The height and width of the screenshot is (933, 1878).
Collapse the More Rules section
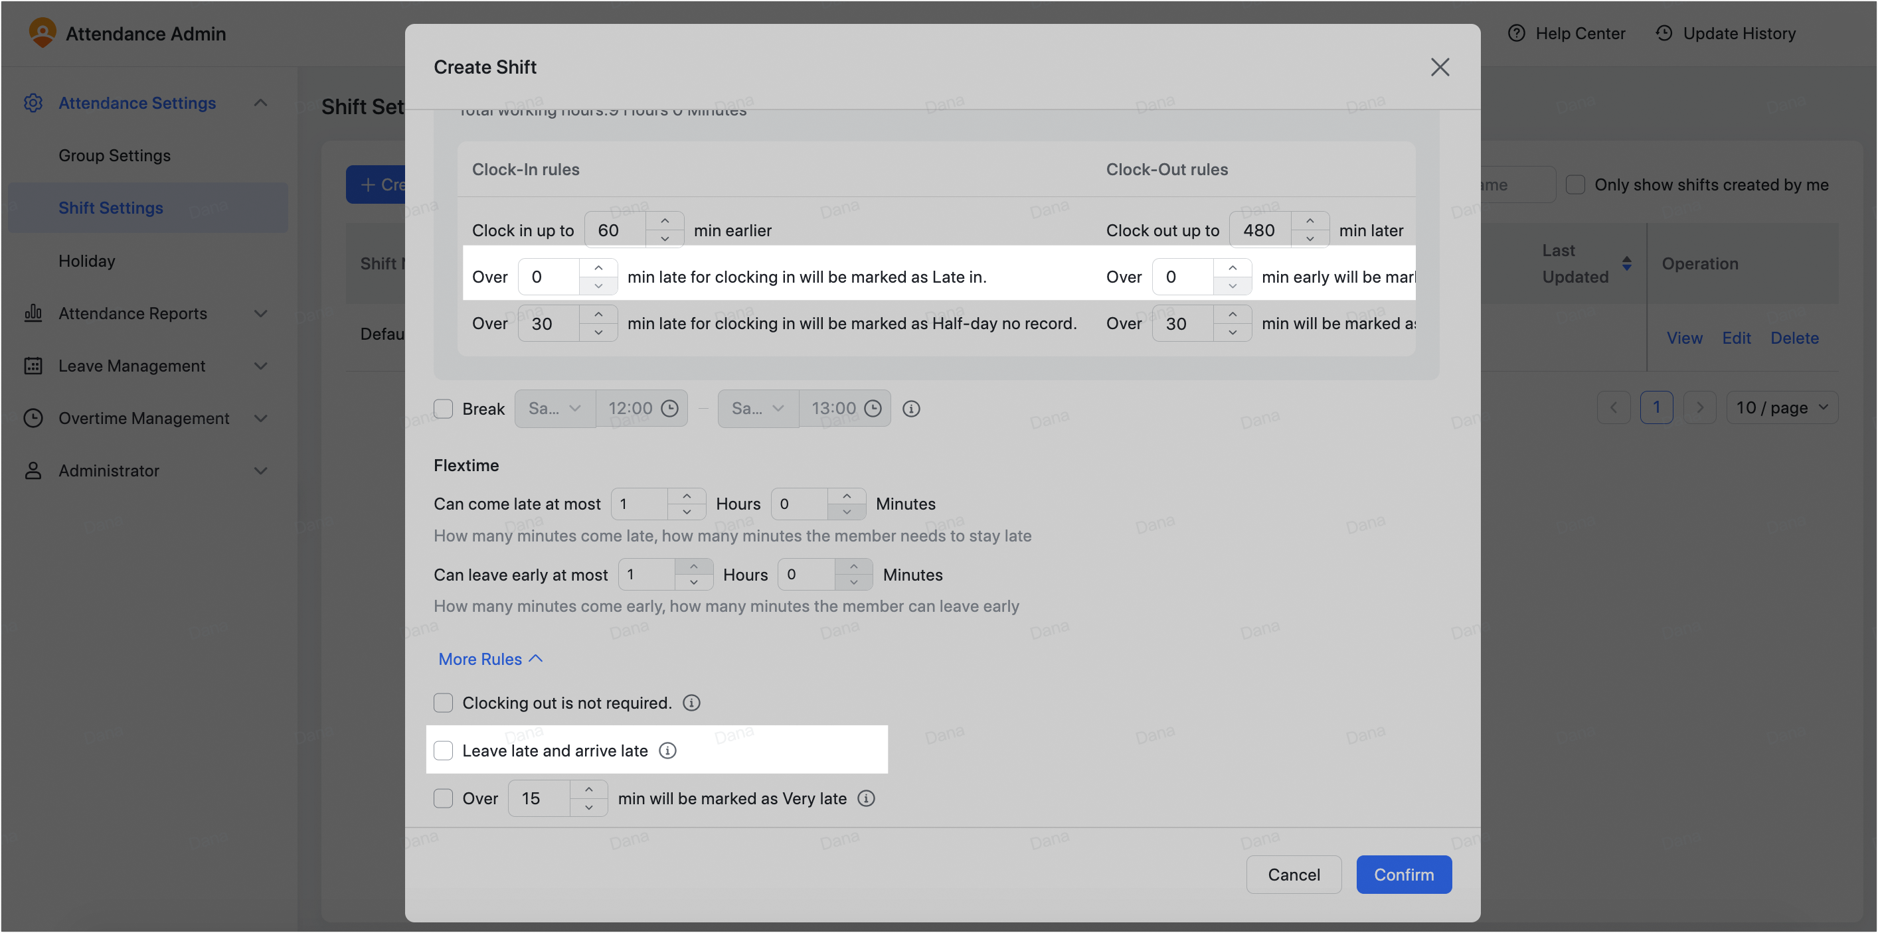coord(490,658)
